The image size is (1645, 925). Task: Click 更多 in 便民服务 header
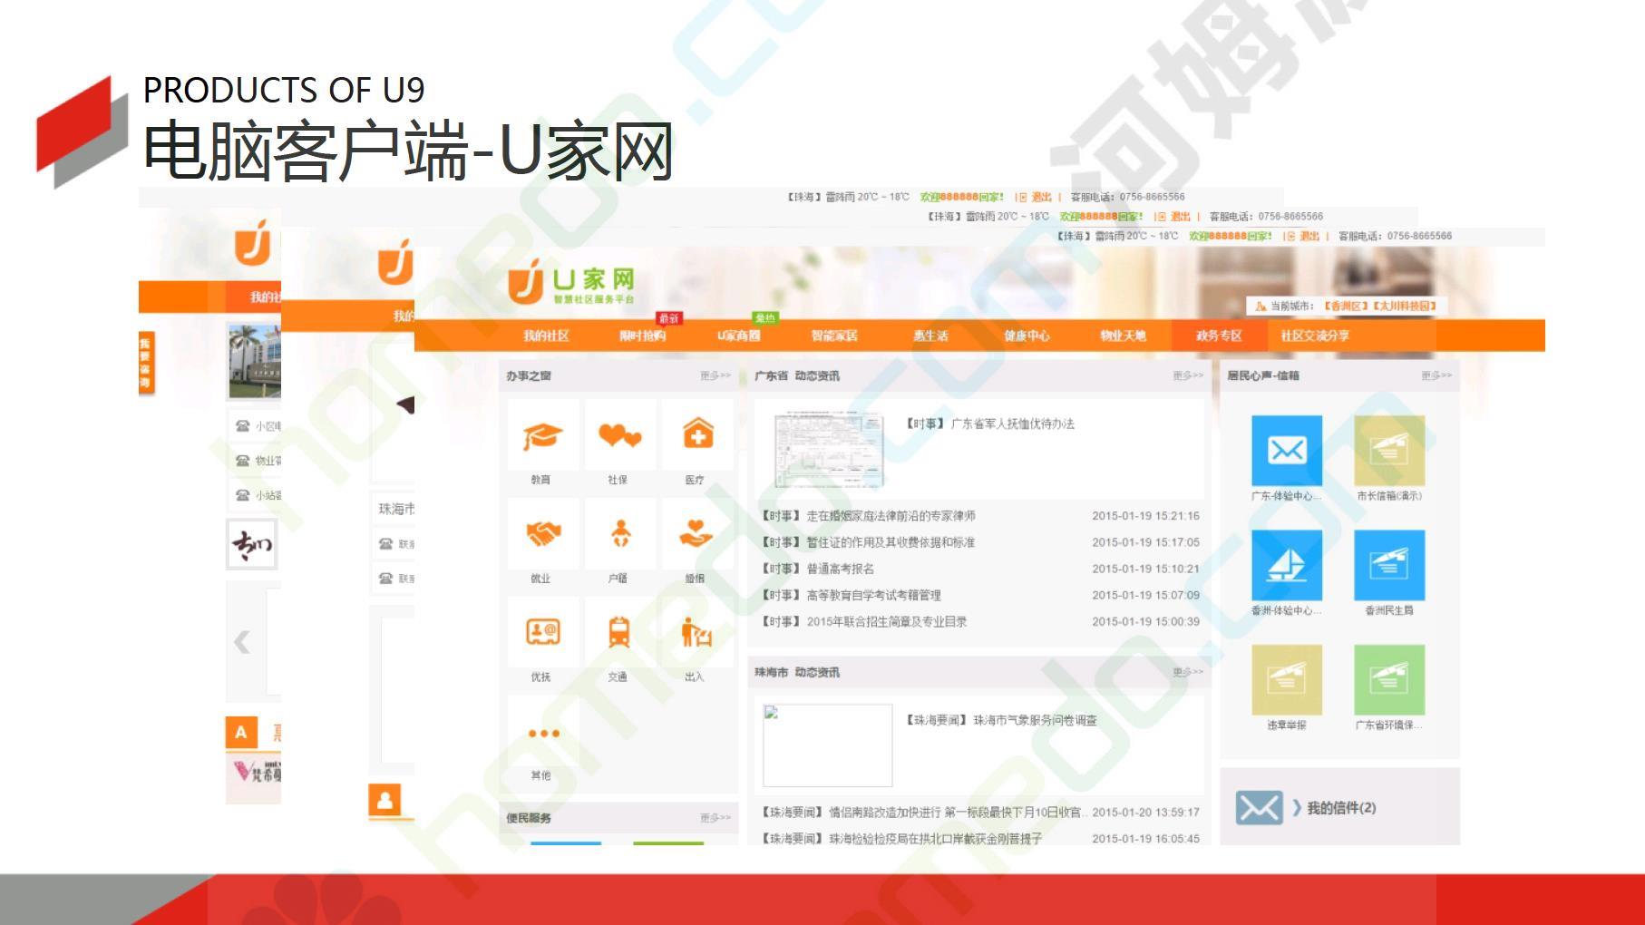coord(715,818)
